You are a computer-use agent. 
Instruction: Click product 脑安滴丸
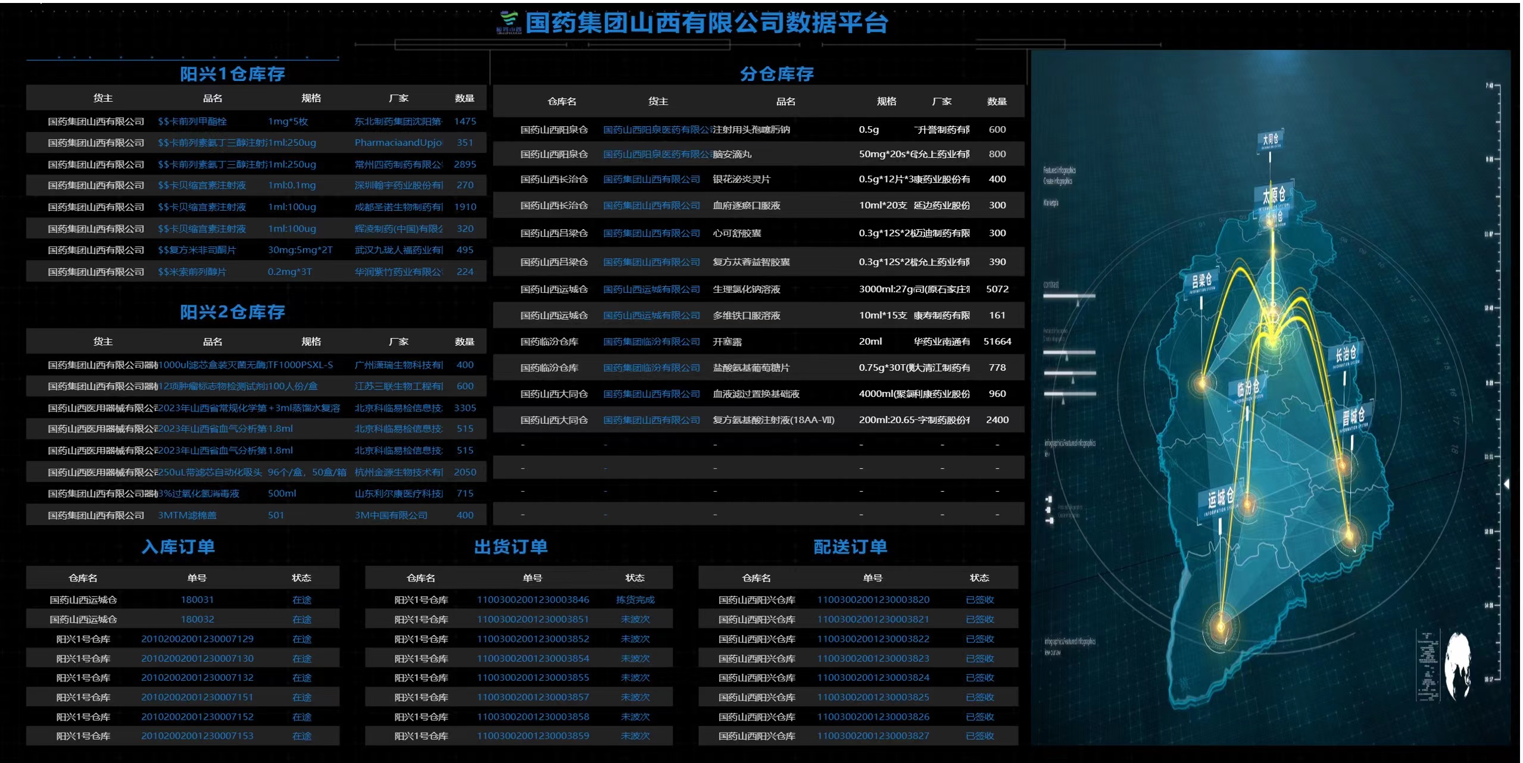(732, 154)
